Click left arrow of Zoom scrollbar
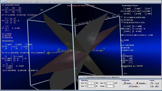The image size is (162, 91). pos(107,86)
